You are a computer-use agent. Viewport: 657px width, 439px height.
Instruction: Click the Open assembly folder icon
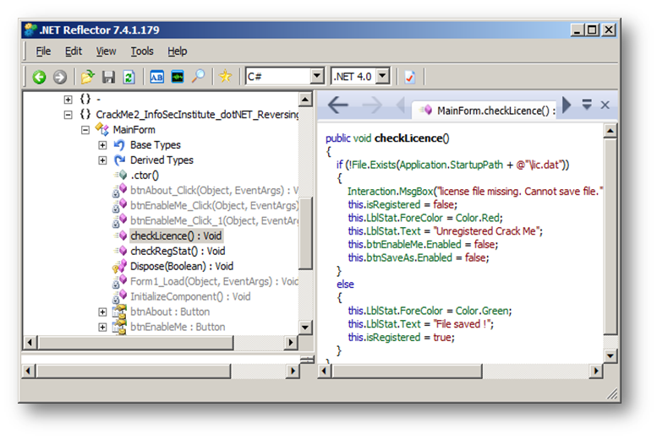[88, 77]
